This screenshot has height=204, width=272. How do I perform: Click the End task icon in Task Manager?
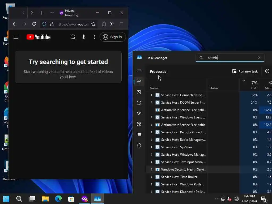point(267,71)
